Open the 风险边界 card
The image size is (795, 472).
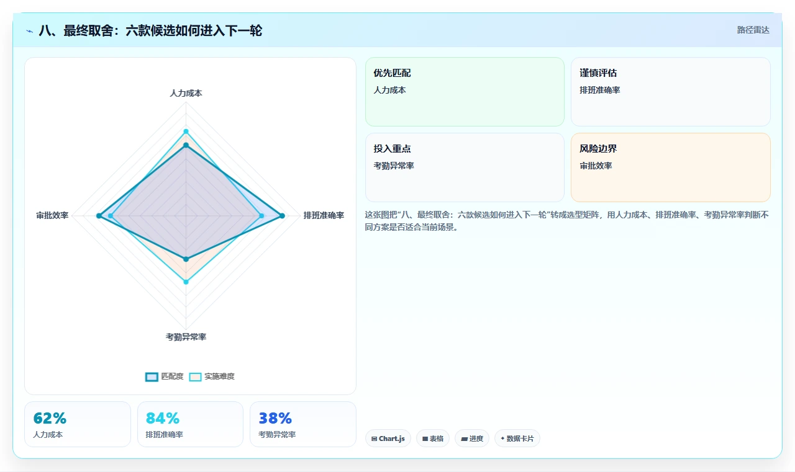pos(671,167)
